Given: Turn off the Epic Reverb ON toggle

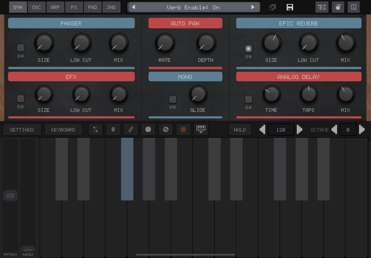Looking at the screenshot, I should 248,49.
